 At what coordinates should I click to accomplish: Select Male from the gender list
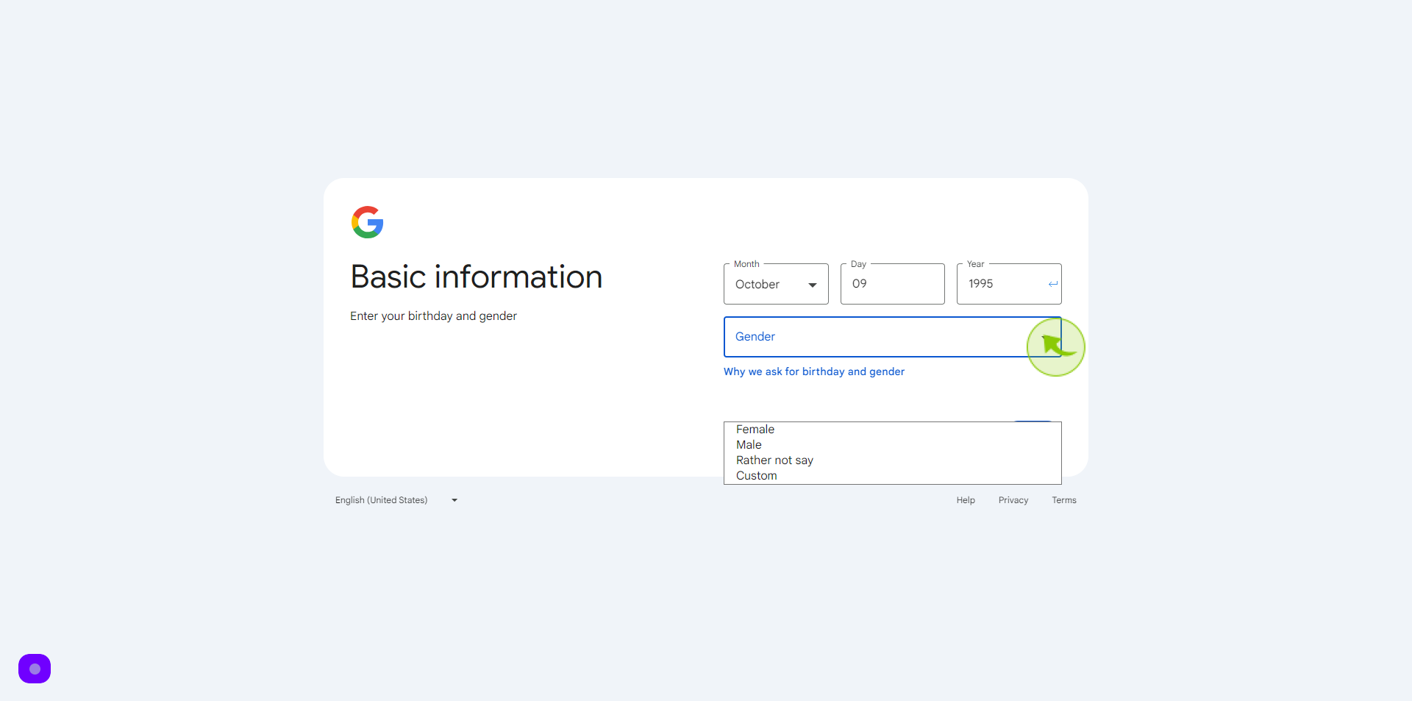pyautogui.click(x=893, y=445)
